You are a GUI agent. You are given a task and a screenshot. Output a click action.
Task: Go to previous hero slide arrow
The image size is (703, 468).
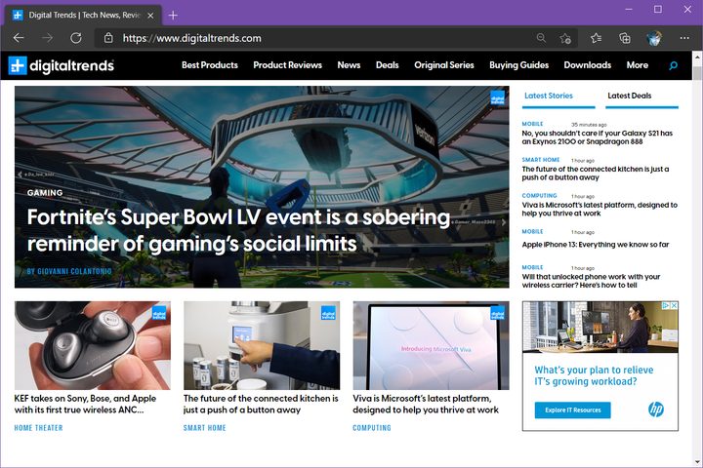point(20,175)
